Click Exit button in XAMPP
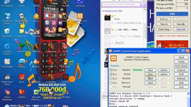The image size is (191, 107). tap(181, 87)
